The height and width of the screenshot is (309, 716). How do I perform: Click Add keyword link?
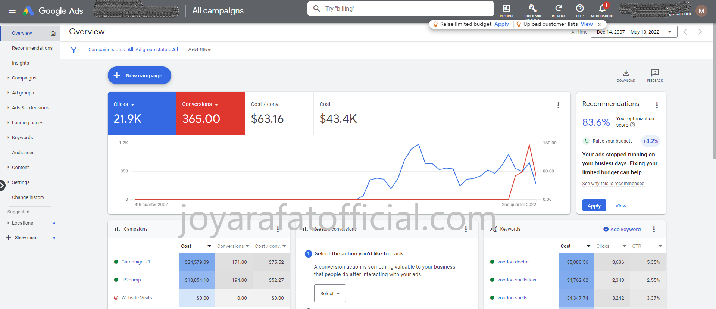622,229
